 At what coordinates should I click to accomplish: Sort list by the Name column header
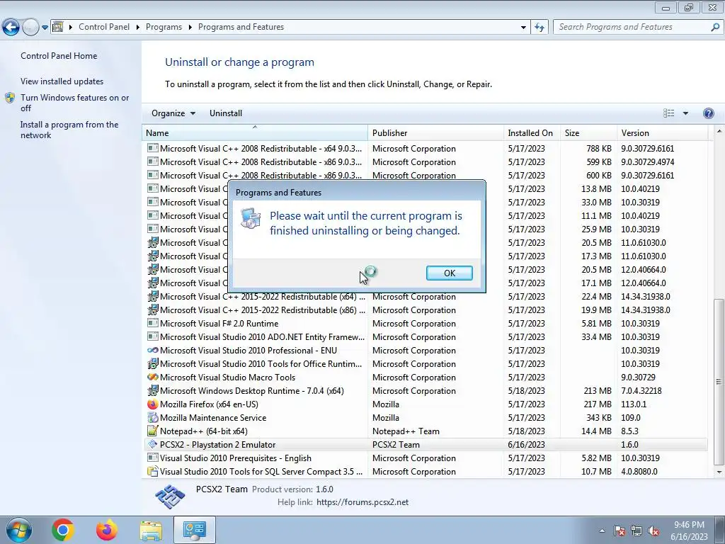coord(255,132)
